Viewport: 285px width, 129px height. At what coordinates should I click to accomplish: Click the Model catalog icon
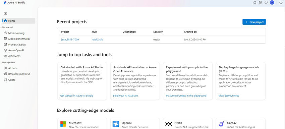[5, 33]
